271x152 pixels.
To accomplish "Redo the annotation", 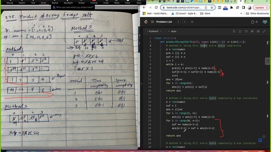I will point(117,2).
